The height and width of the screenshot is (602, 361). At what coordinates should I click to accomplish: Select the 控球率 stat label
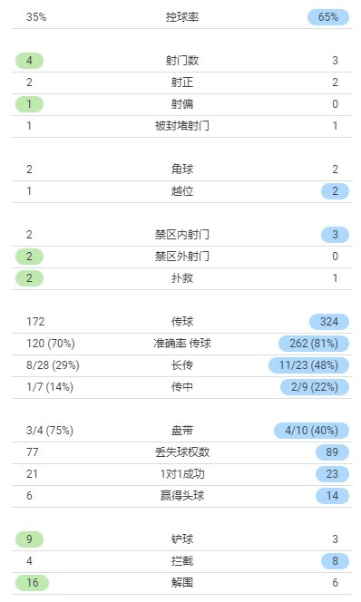coord(182,17)
